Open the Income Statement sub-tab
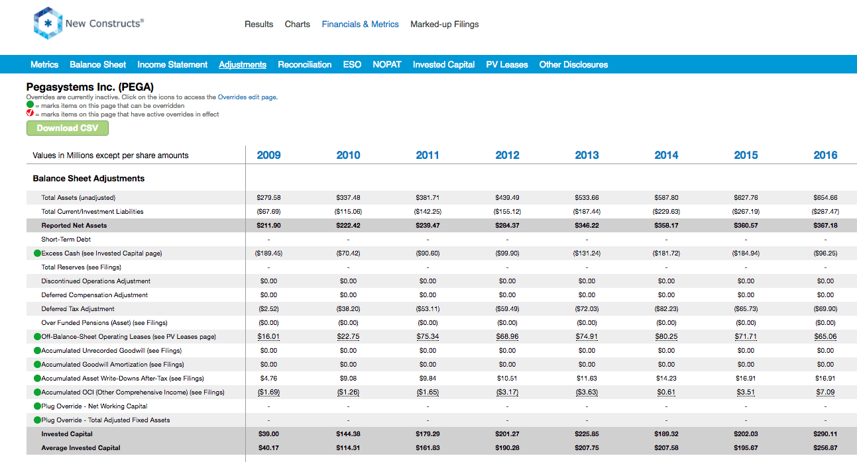857x462 pixels. pyautogui.click(x=172, y=64)
